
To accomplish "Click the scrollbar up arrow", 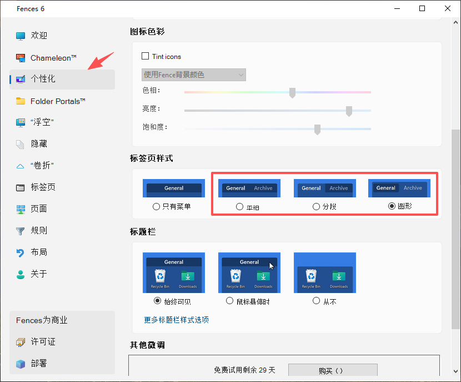I will 455,22.
